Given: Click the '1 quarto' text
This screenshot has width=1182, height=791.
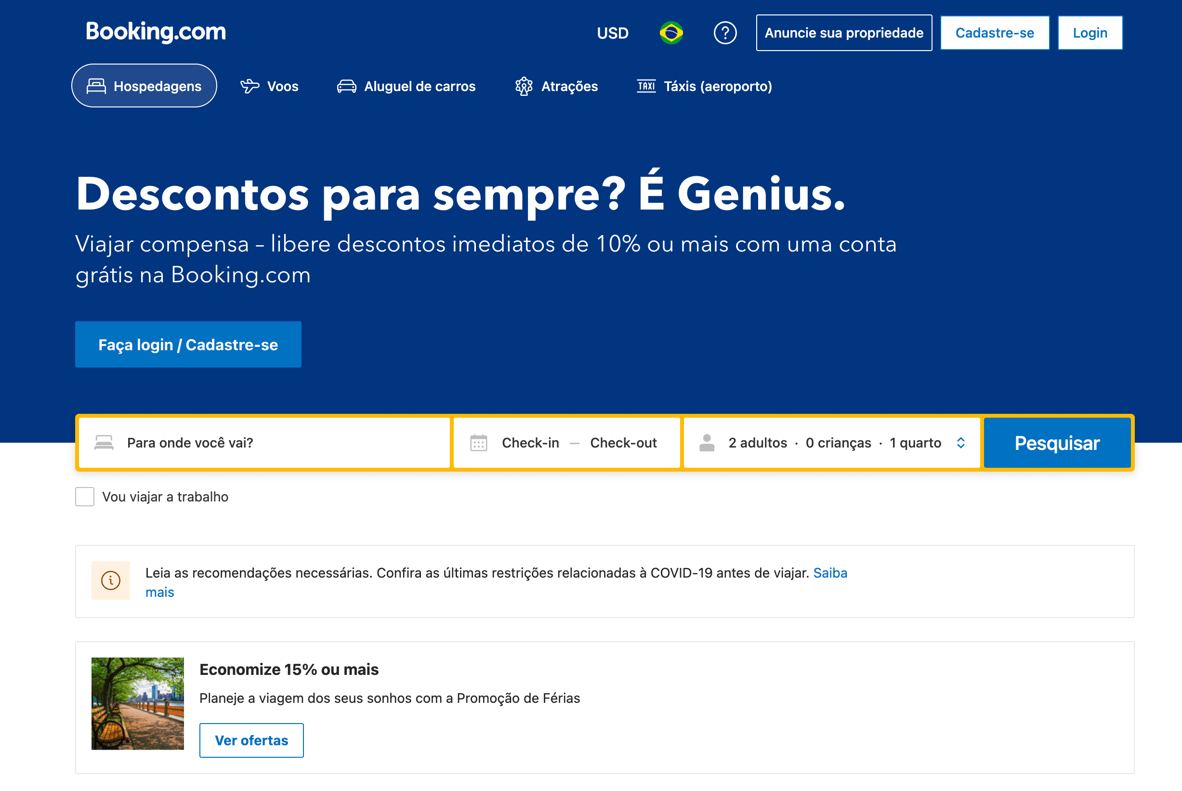Looking at the screenshot, I should 915,442.
